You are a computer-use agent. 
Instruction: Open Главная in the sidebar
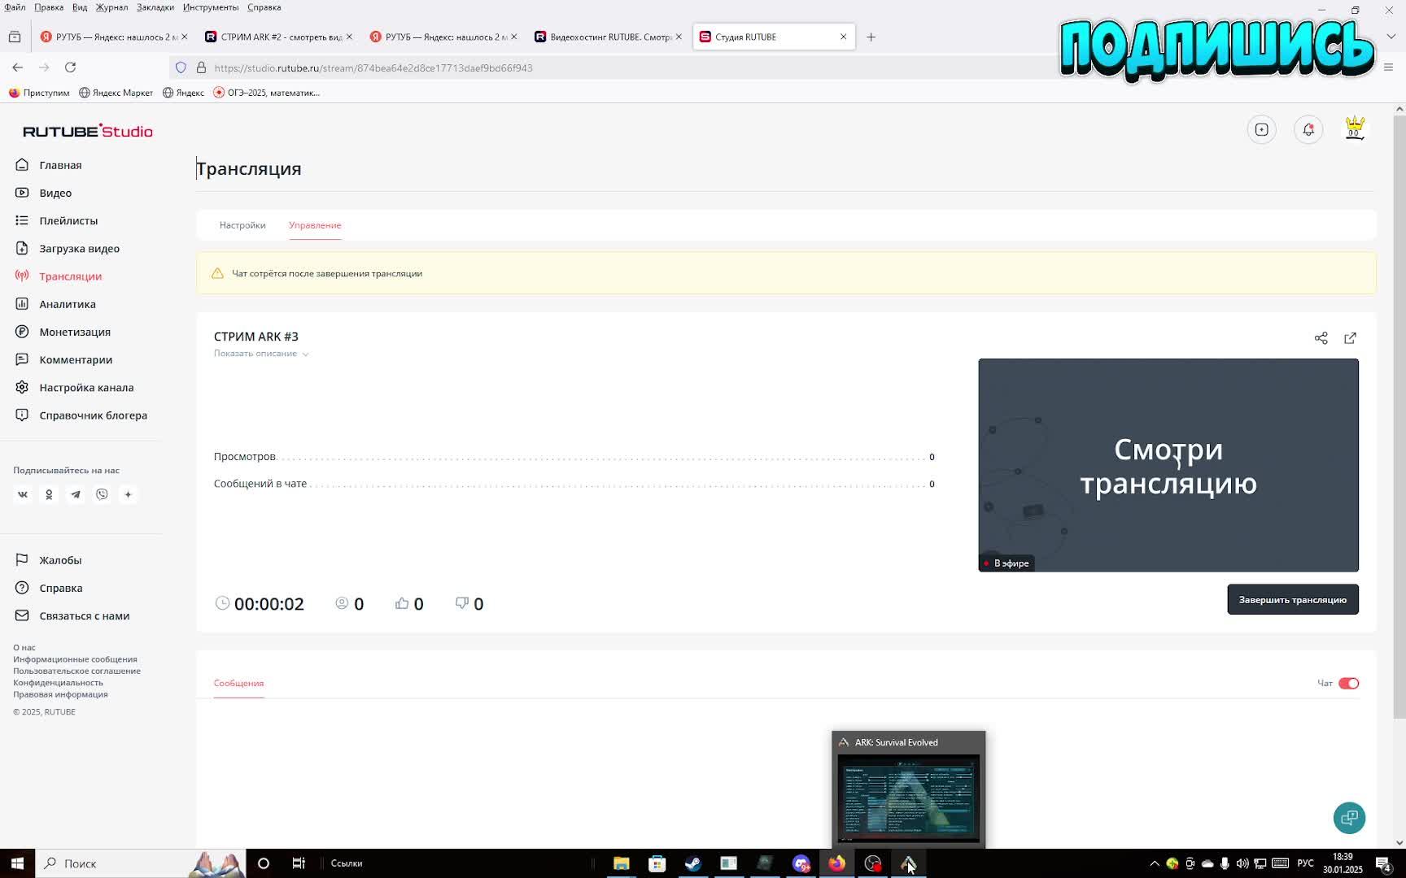[x=60, y=165]
